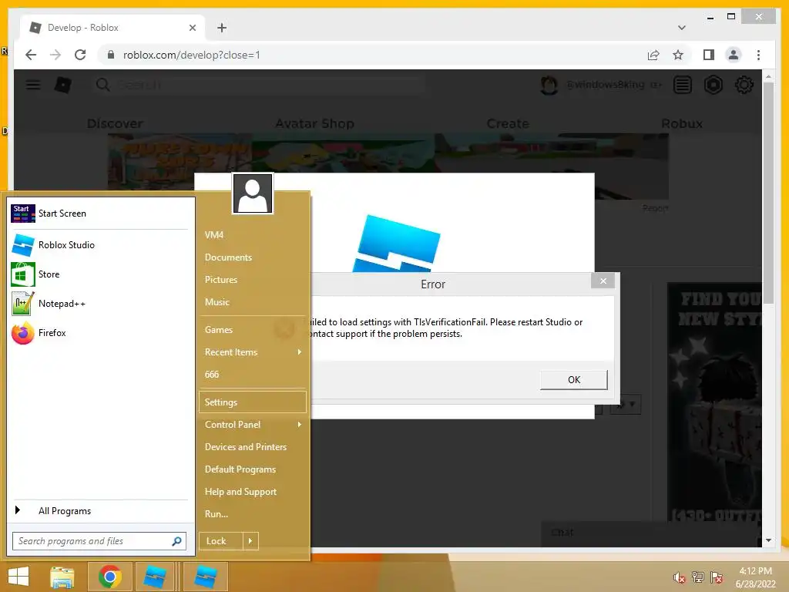Open Music from start menu
Viewport: 789px width, 592px height.
[x=217, y=302]
